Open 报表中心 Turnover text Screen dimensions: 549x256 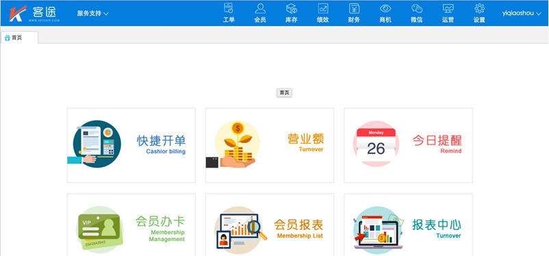pyautogui.click(x=437, y=229)
